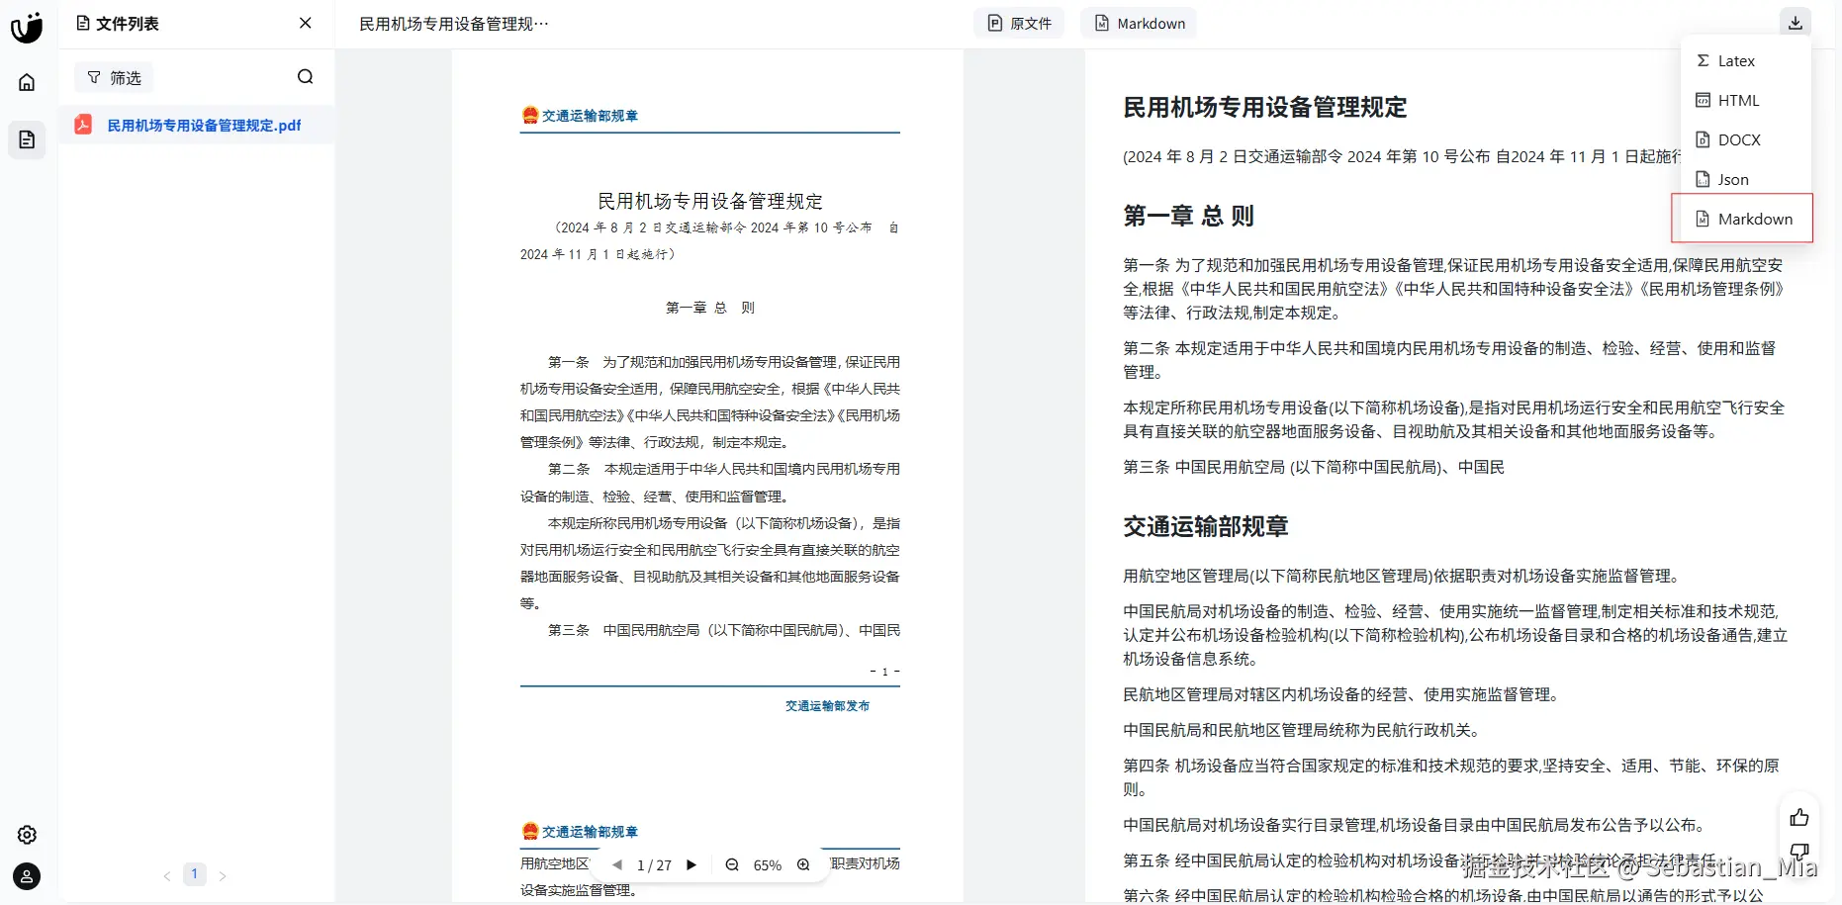Click the download icon at top right
This screenshot has width=1842, height=905.
point(1796,21)
